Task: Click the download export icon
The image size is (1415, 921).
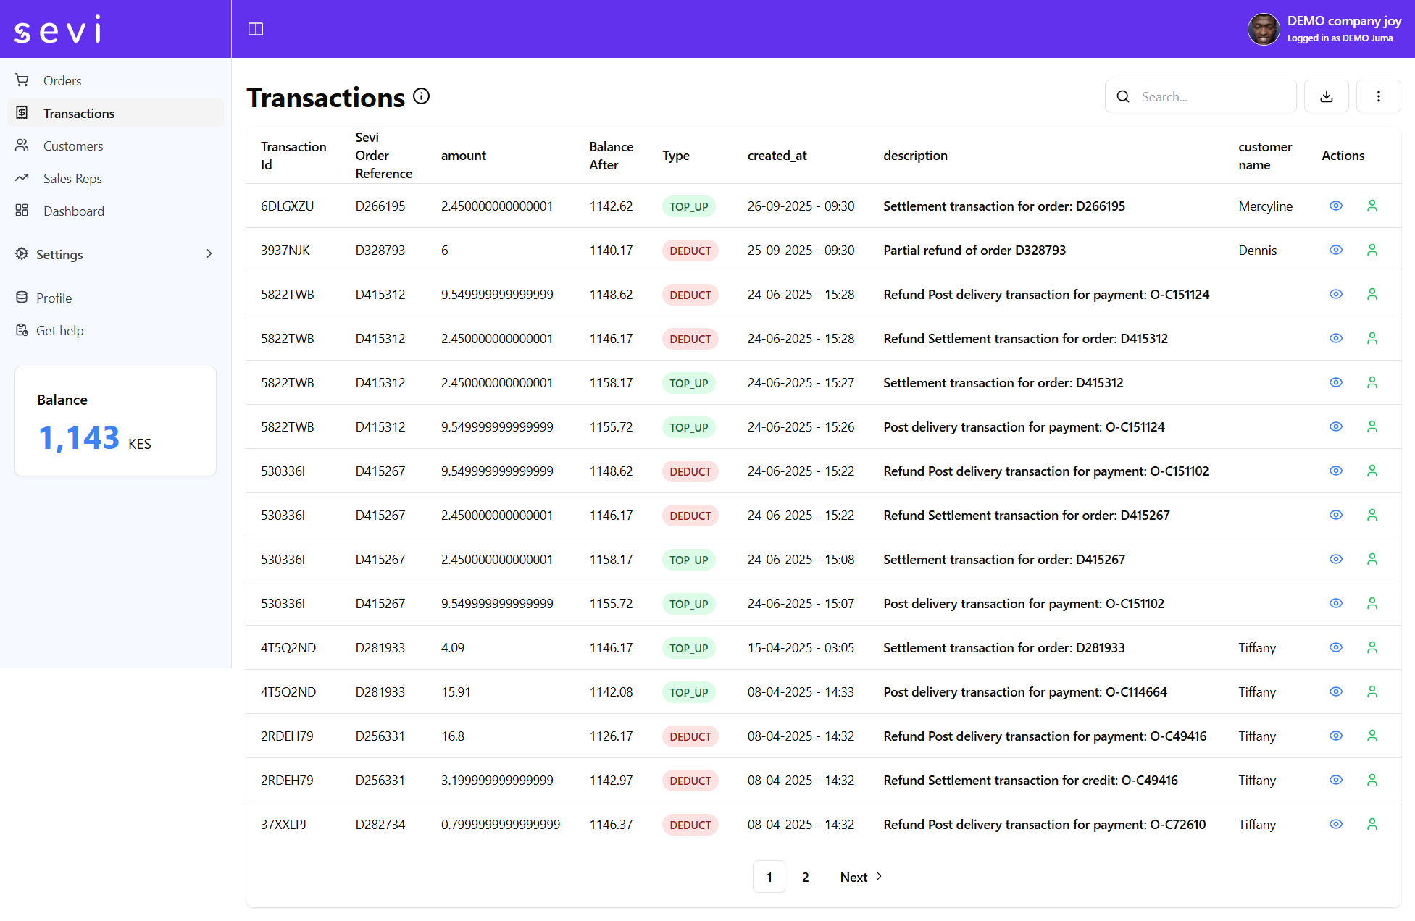Action: coord(1326,96)
